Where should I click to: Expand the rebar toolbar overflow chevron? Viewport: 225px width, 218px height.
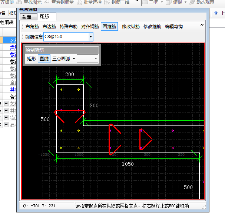pos(202,25)
